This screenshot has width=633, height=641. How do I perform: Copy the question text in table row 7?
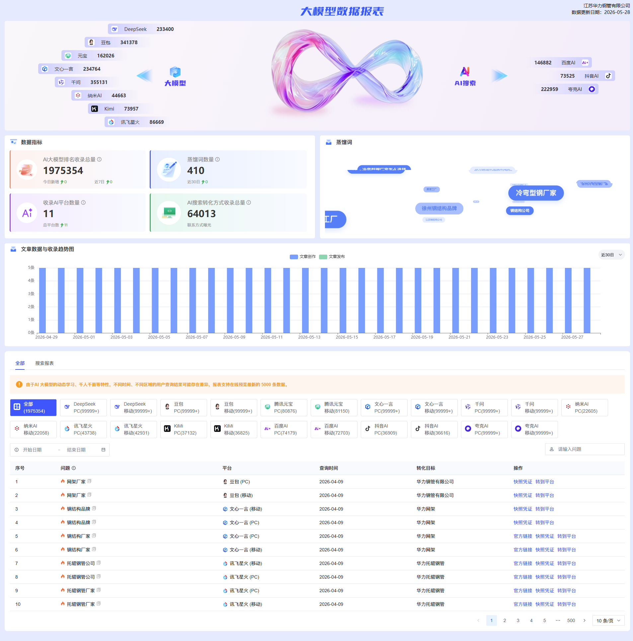(x=99, y=563)
